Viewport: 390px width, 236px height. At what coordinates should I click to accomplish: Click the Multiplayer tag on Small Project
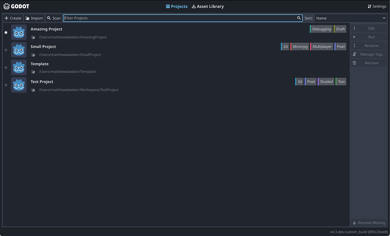(322, 47)
